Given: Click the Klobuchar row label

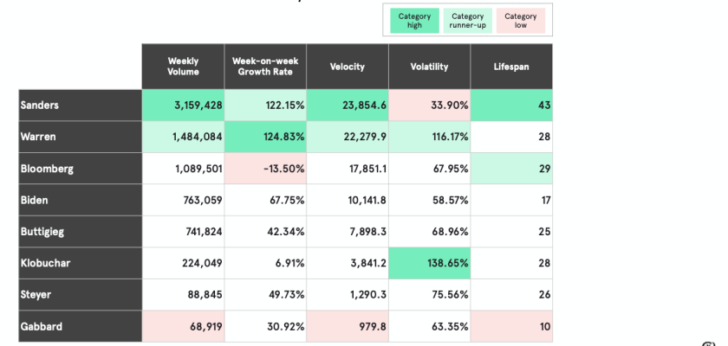Looking at the screenshot, I should click(80, 263).
